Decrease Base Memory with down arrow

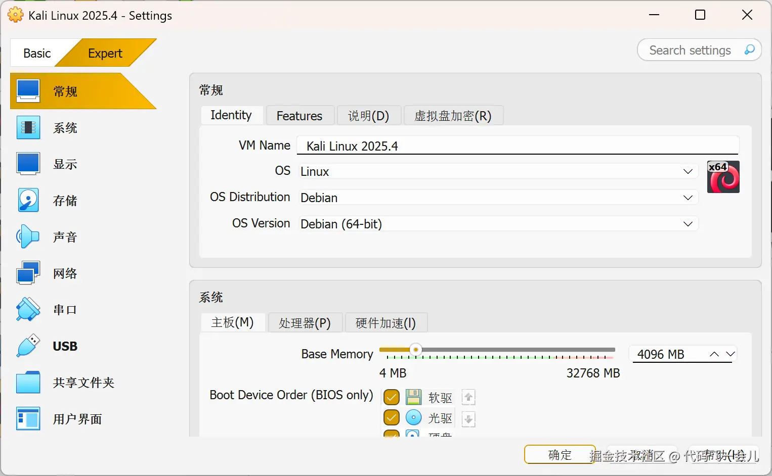[730, 354]
